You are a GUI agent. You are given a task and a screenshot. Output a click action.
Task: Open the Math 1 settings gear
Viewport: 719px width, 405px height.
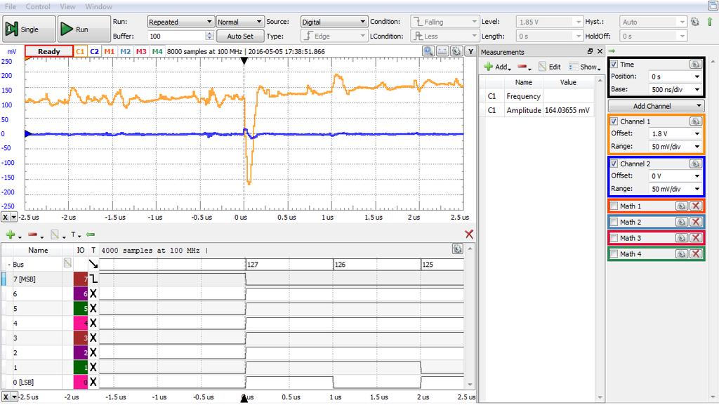pyautogui.click(x=681, y=206)
